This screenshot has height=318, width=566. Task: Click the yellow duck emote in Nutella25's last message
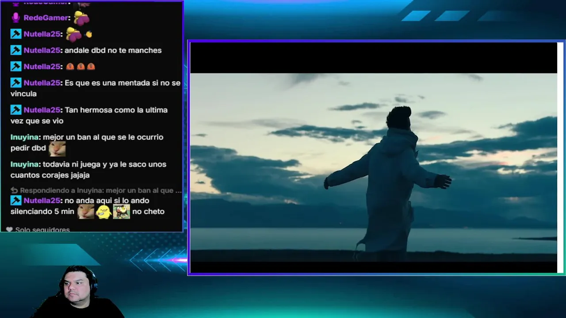point(103,212)
